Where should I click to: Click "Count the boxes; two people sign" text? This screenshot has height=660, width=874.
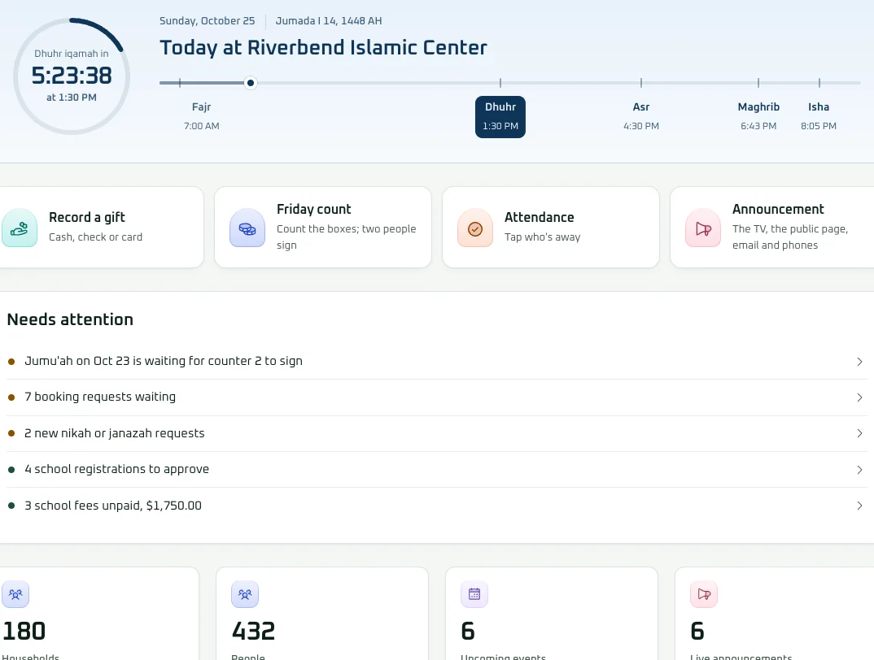[347, 237]
